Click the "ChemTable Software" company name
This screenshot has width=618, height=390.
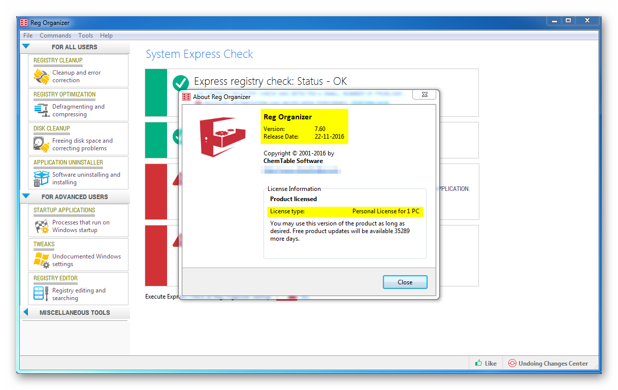[293, 161]
